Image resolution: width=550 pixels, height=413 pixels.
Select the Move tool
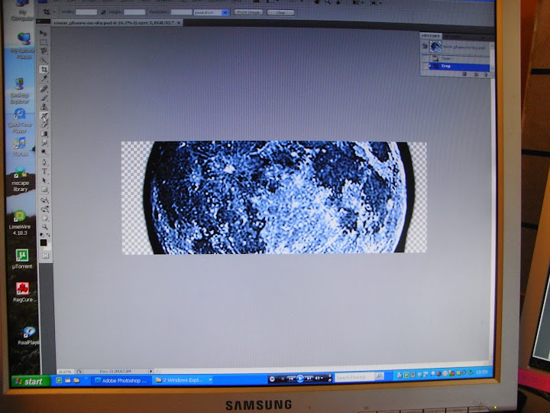[43, 33]
